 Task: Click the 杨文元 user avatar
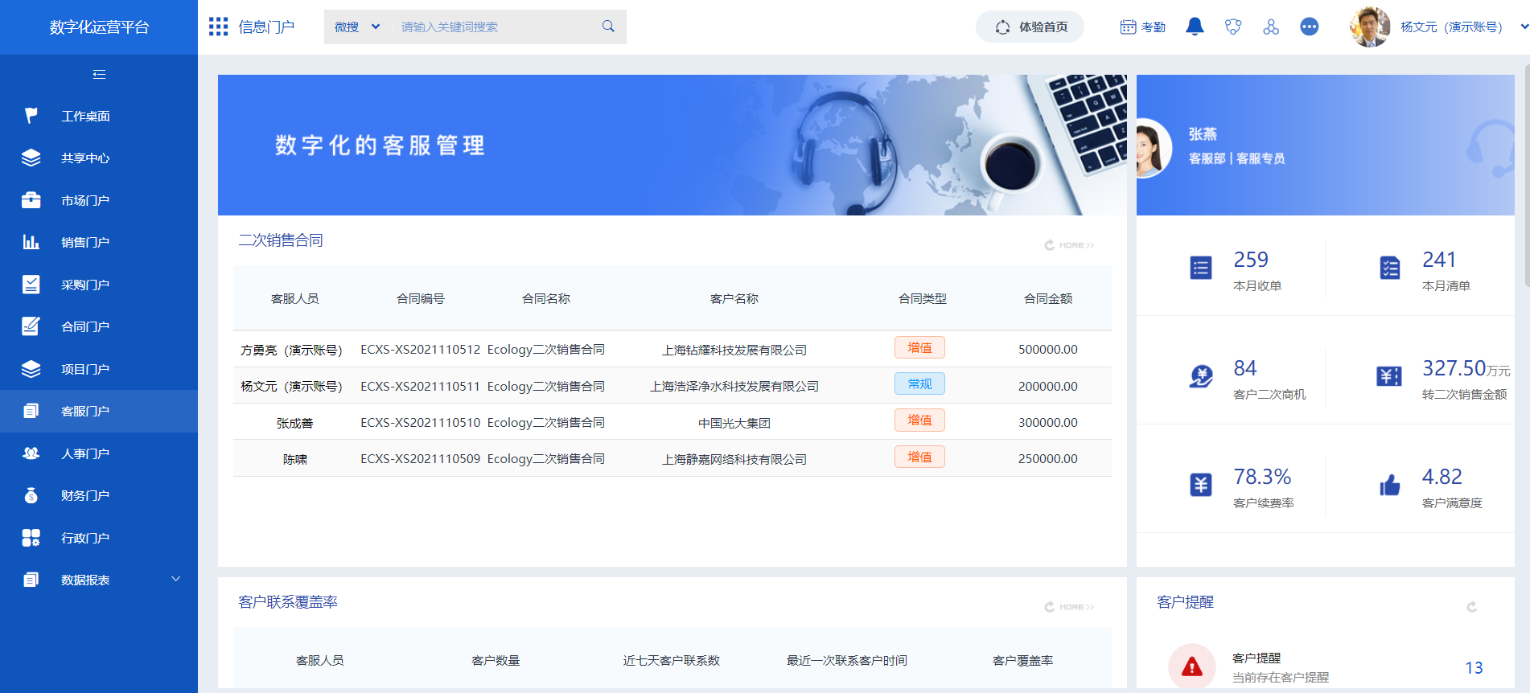tap(1369, 27)
